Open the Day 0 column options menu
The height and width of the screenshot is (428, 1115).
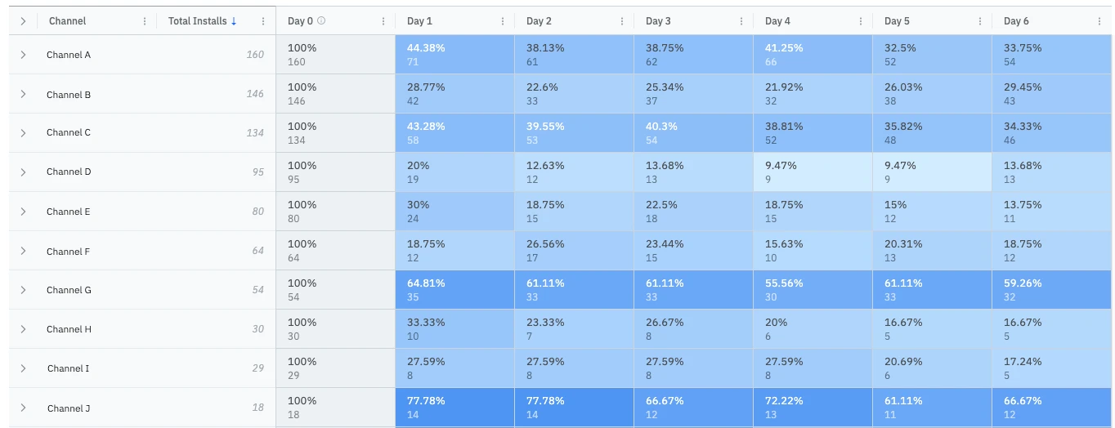[x=383, y=21]
